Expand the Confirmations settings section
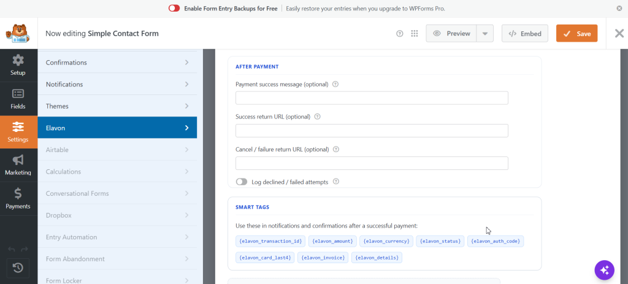The height and width of the screenshot is (284, 628). [117, 63]
